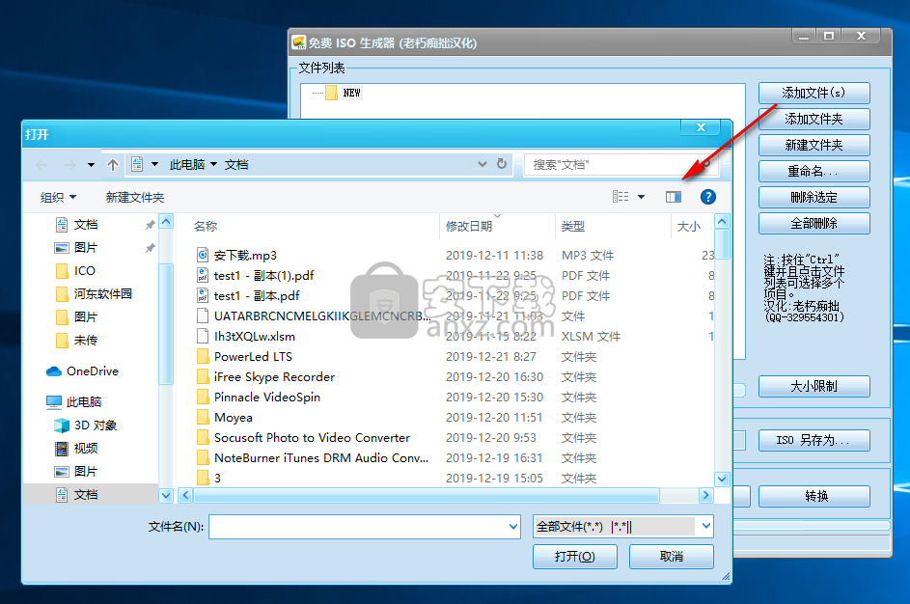The height and width of the screenshot is (604, 910).
Task: Click 打开(O) button
Action: pyautogui.click(x=574, y=557)
